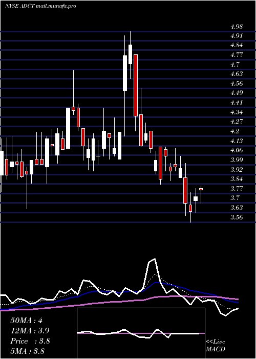This screenshot has width=256, height=359.
Task: Click the 4.41 price axis label
Action: tap(237, 103)
